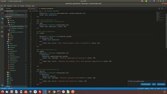Expand the concerns folder
Image resolution: width=167 pixels, height=94 pixels.
13,30
